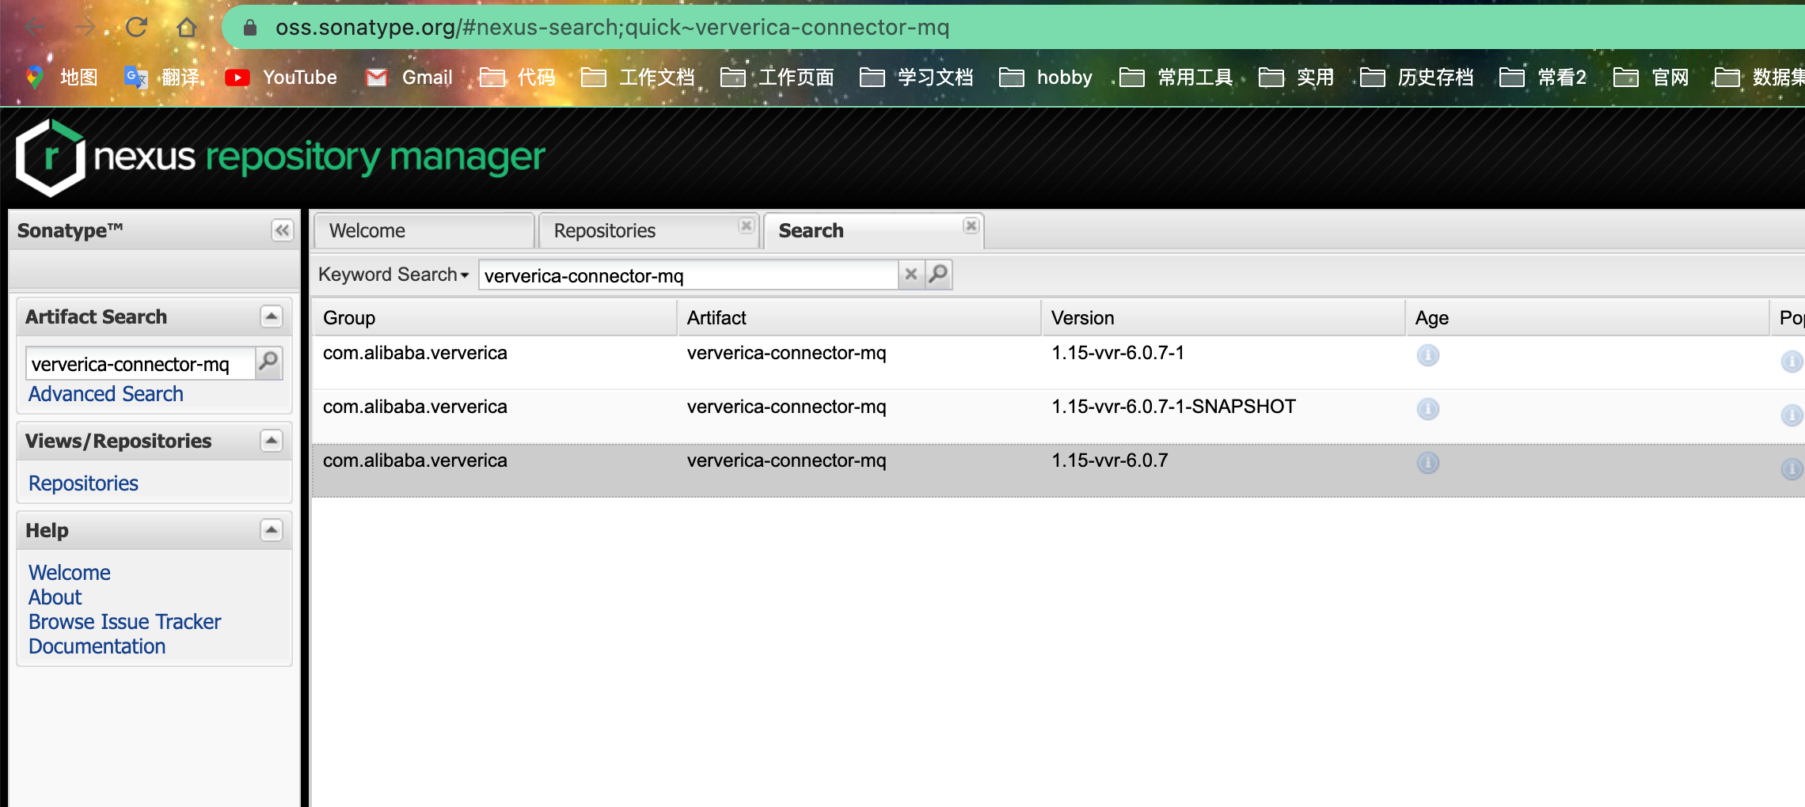1805x807 pixels.
Task: Click Popularity info icon for 1.15-vvr-6.0.7-1
Action: click(1792, 362)
